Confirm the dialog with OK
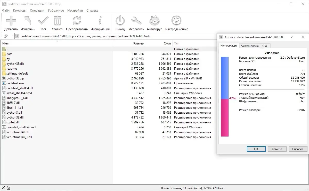This screenshot has width=309, height=191. (256, 149)
